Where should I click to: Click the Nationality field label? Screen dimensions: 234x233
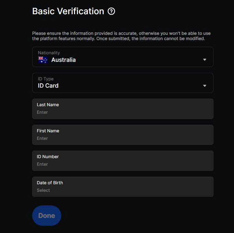pyautogui.click(x=49, y=53)
